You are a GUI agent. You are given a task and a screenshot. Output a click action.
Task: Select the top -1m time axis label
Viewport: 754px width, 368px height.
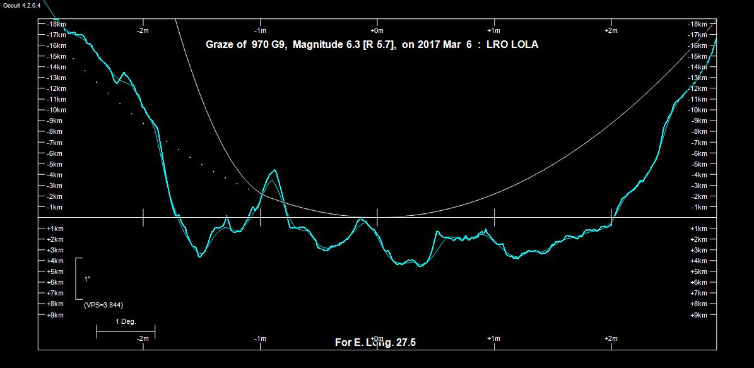point(260,30)
